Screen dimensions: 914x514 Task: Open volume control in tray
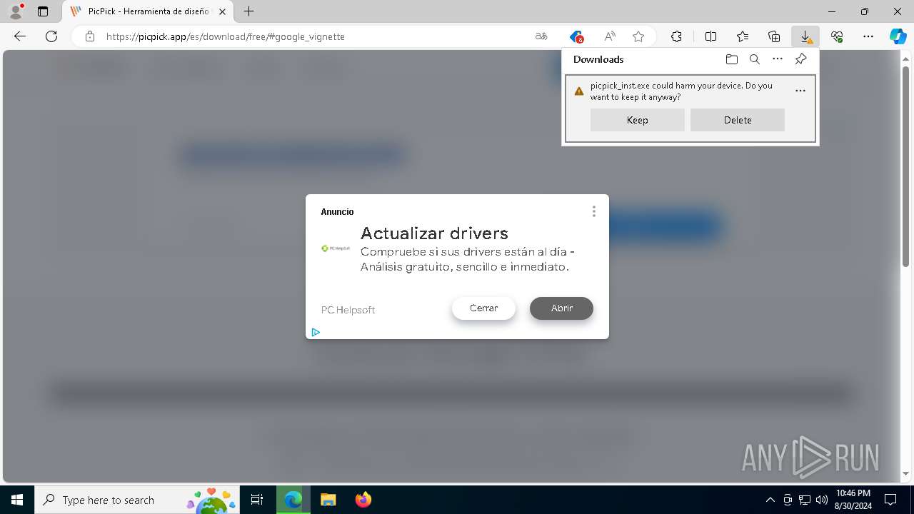[821, 500]
